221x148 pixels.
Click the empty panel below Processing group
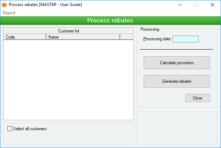pyautogui.click(x=177, y=128)
